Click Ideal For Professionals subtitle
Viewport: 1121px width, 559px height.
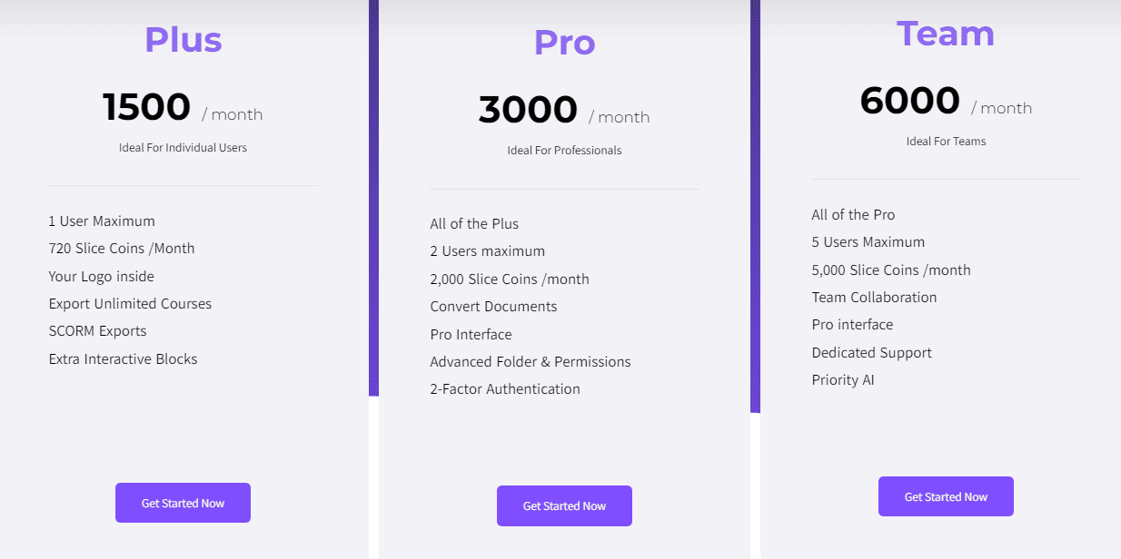tap(564, 150)
